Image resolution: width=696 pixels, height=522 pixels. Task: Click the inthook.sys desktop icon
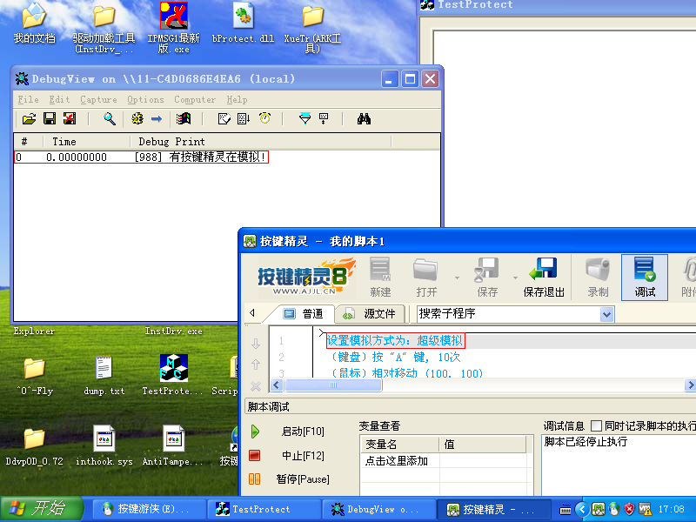pos(104,445)
